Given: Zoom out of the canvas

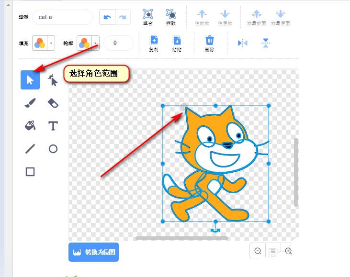Looking at the screenshot, I should [258, 251].
